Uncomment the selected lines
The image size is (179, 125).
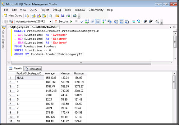139,21
